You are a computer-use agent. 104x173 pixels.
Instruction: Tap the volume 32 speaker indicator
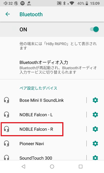(x=8, y=3)
